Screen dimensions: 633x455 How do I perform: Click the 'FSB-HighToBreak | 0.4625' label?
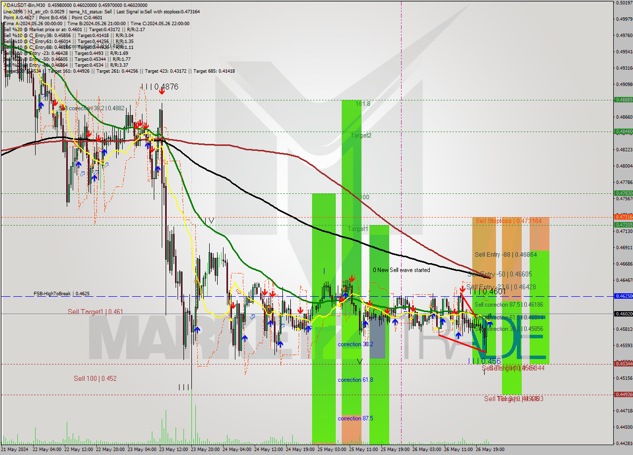(x=62, y=294)
